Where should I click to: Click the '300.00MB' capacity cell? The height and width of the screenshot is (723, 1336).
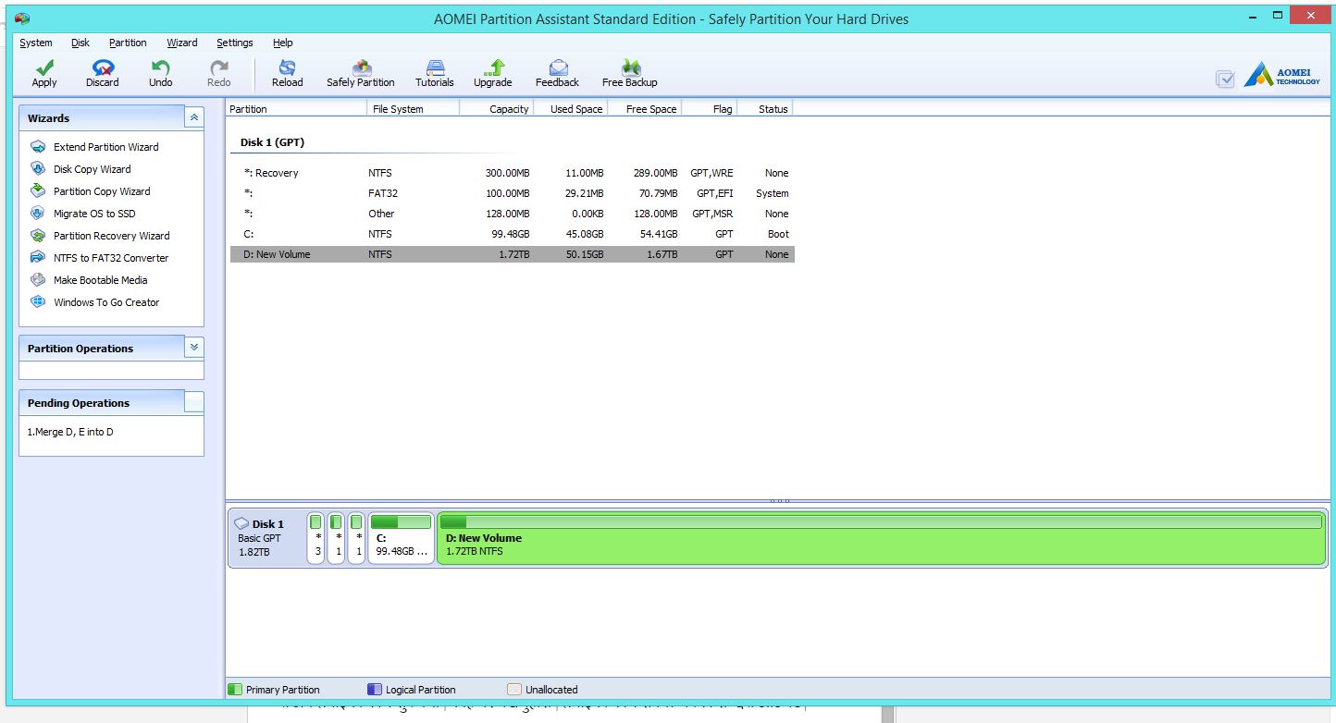click(507, 173)
